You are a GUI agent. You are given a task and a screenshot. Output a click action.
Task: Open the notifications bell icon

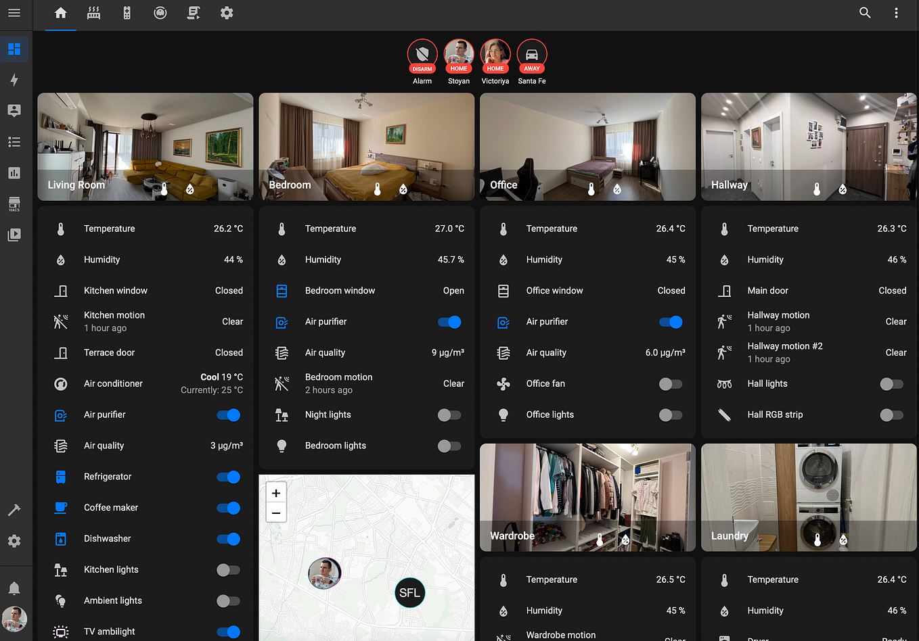(x=14, y=588)
